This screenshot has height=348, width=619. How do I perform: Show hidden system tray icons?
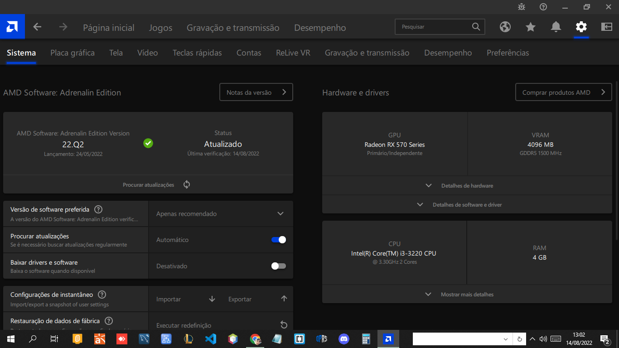click(532, 338)
